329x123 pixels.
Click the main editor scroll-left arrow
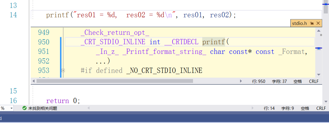click(x=88, y=108)
